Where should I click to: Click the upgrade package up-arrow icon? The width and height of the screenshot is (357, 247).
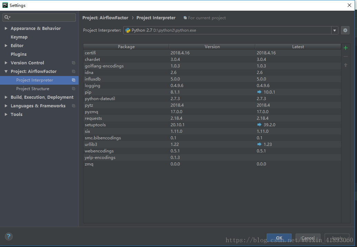[x=345, y=65]
